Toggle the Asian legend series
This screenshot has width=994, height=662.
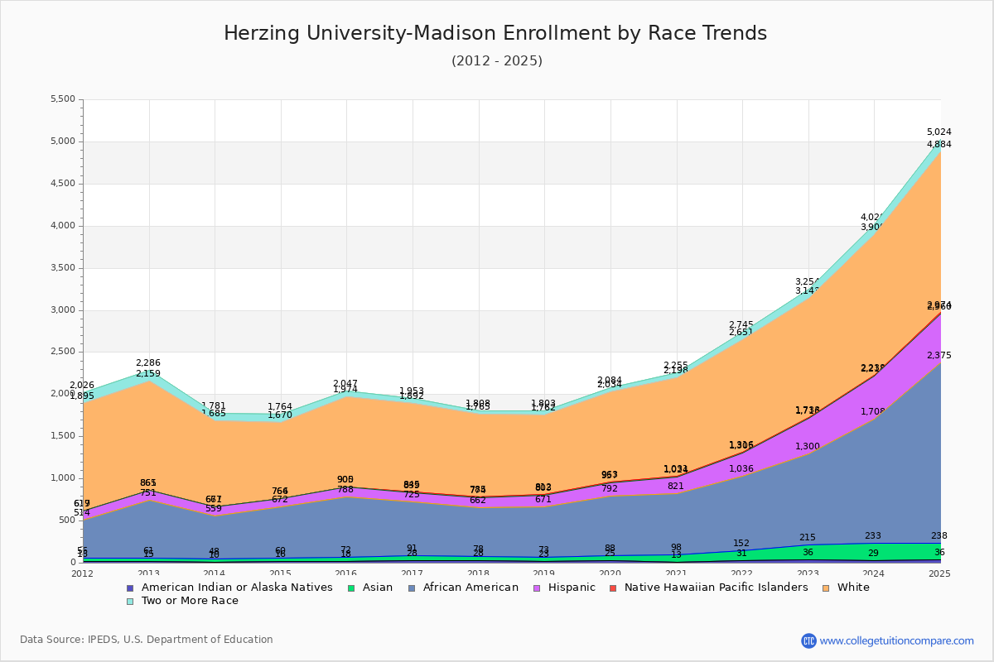(x=369, y=588)
